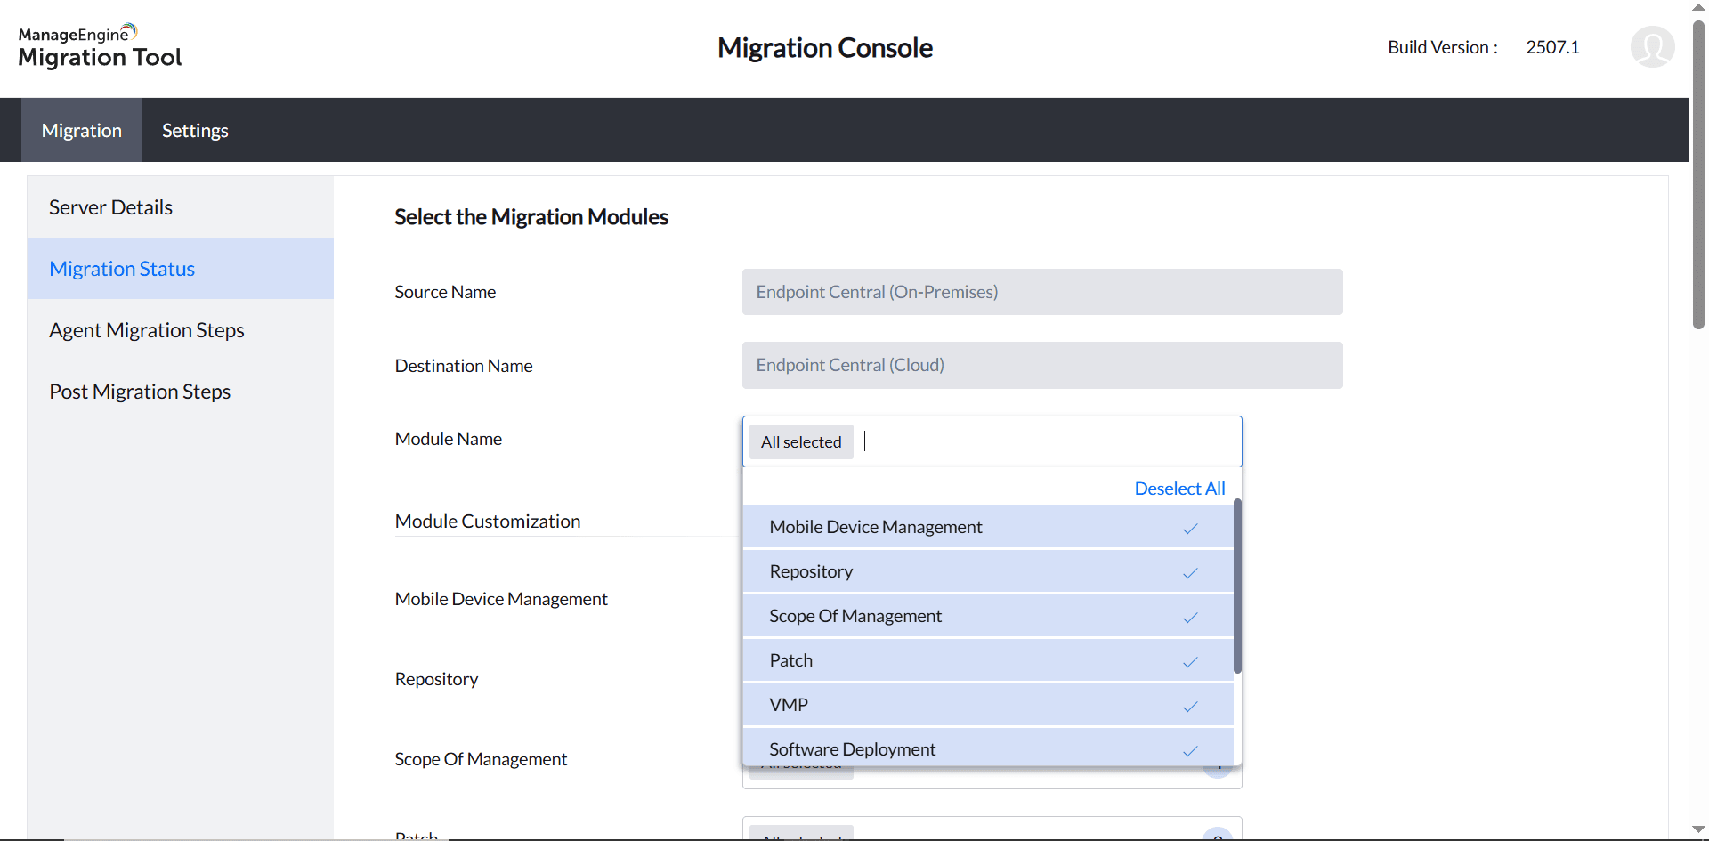Click the page scrollbar down arrow
The image size is (1709, 841).
pos(1698,830)
